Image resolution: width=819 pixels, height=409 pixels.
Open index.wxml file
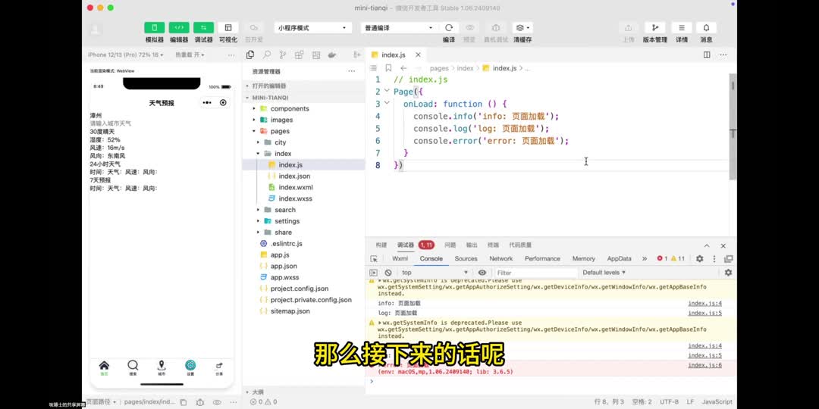click(303, 187)
